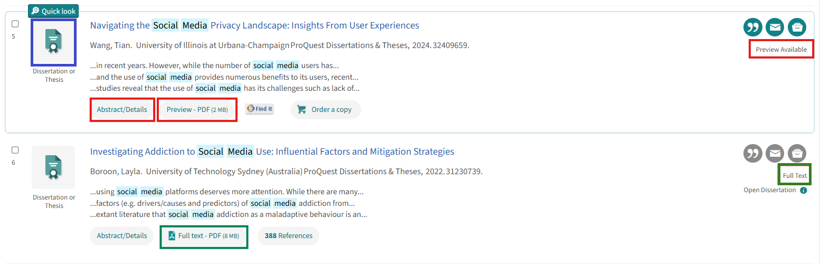820x265 pixels.
Task: Click the Email icon for result 5
Action: 775,27
